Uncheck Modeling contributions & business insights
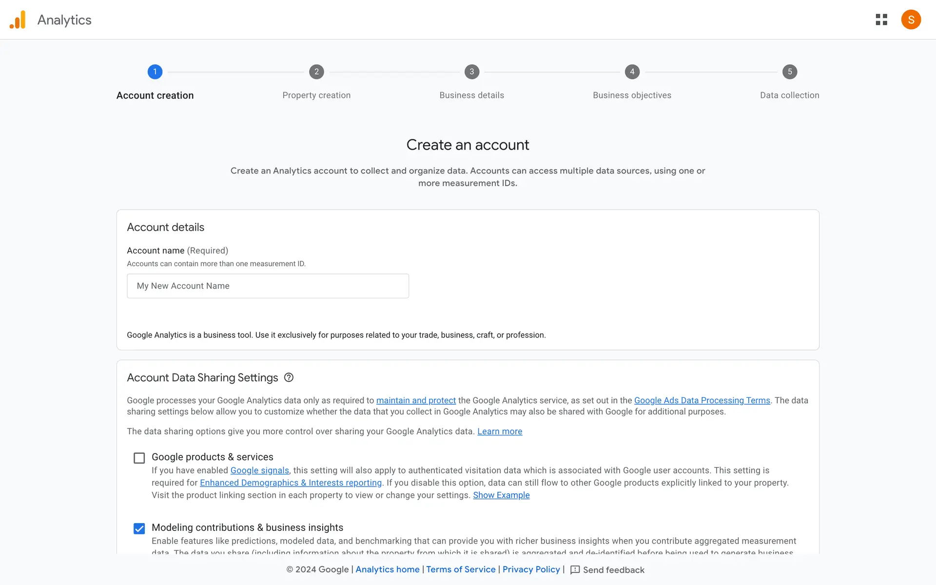Image resolution: width=936 pixels, height=585 pixels. [139, 528]
